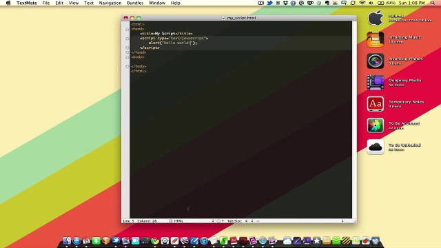Viewport: 441px width, 248px height.
Task: Open the star icon app in the Dock
Action: click(317, 241)
